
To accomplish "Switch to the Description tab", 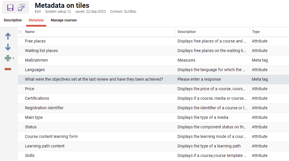I will 13,20.
